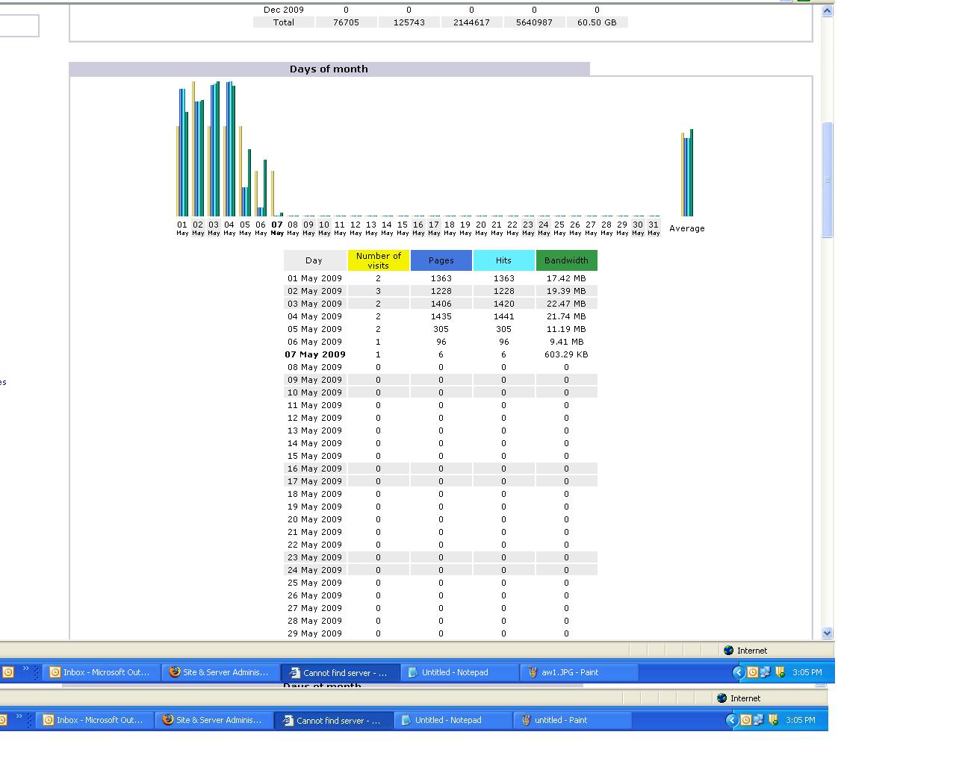Click the '02 May' bars in the chart
Viewport: 956px width, 764px height.
pos(198,149)
